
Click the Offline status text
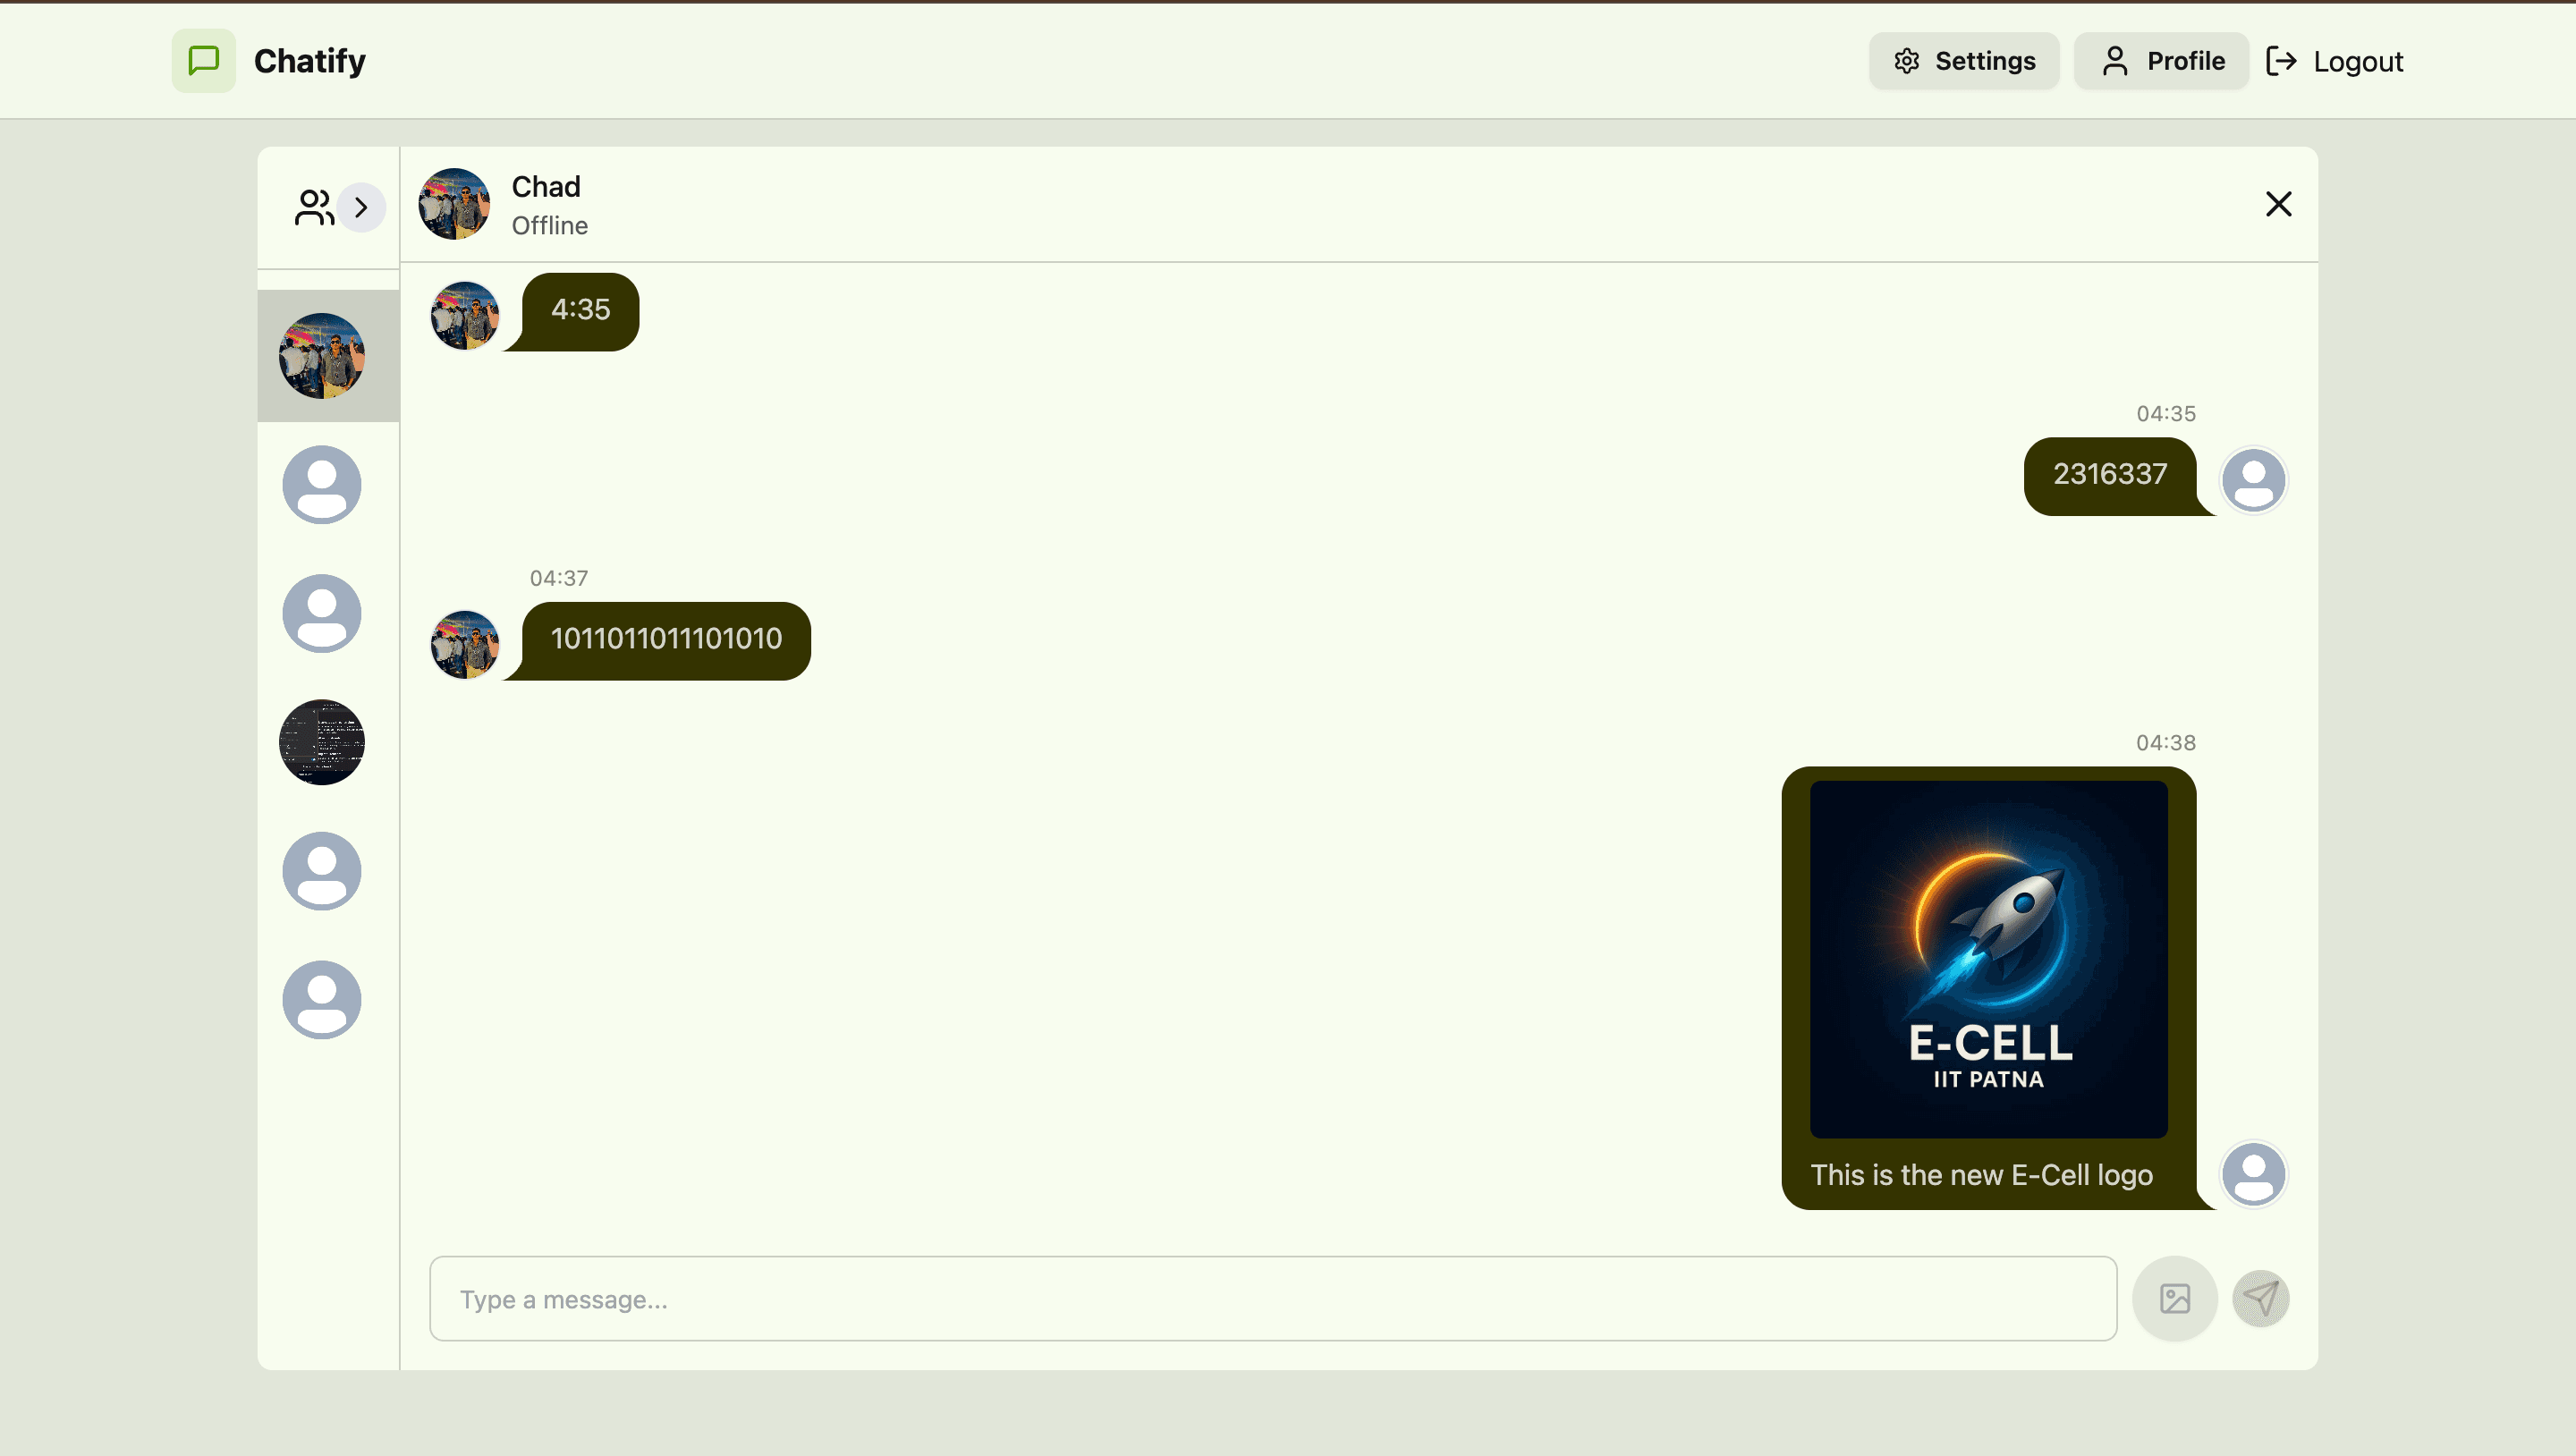[x=550, y=226]
